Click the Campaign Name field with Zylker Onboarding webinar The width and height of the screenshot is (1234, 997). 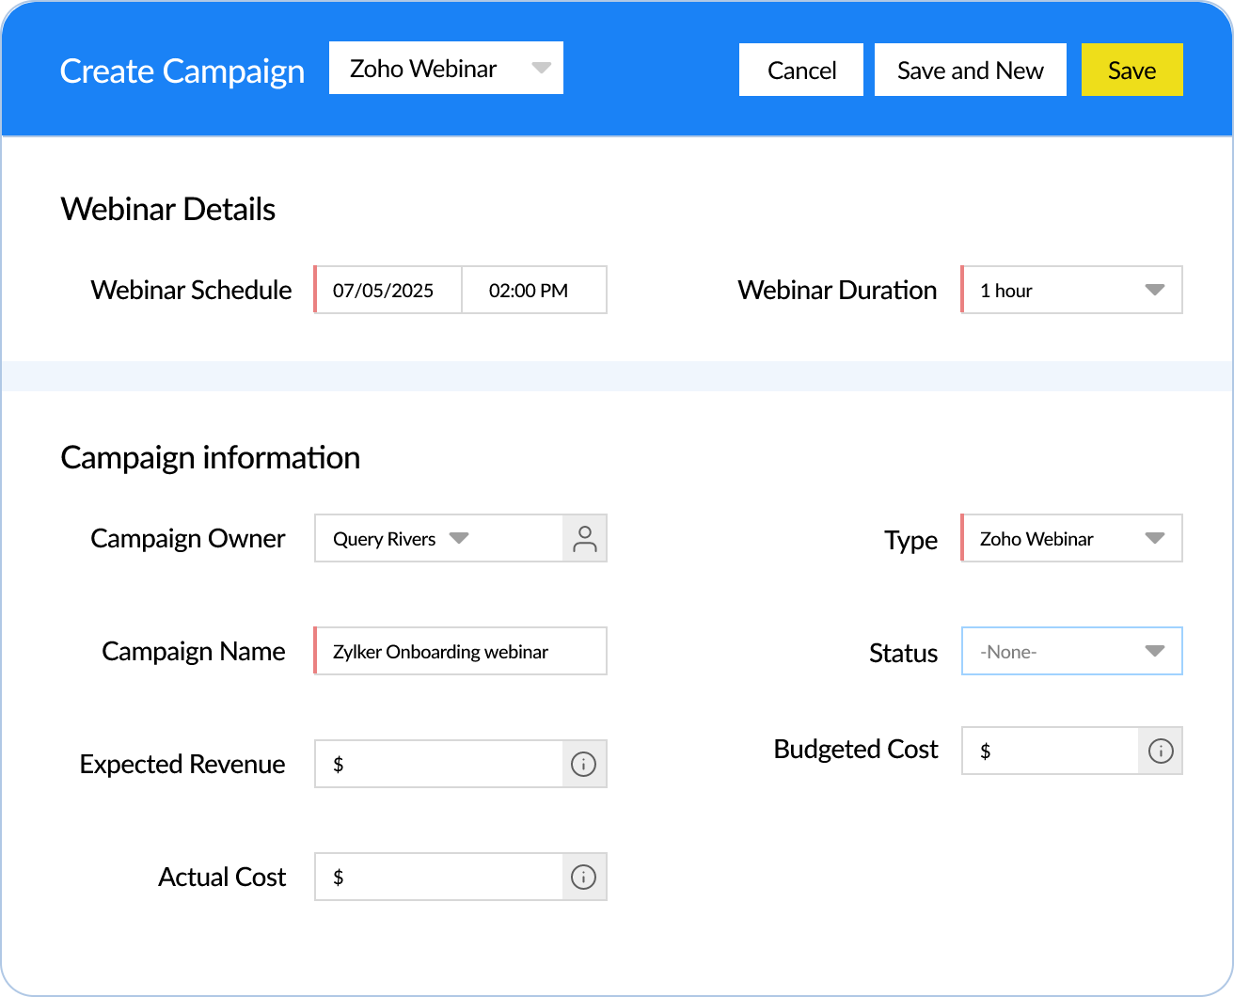[x=460, y=651]
